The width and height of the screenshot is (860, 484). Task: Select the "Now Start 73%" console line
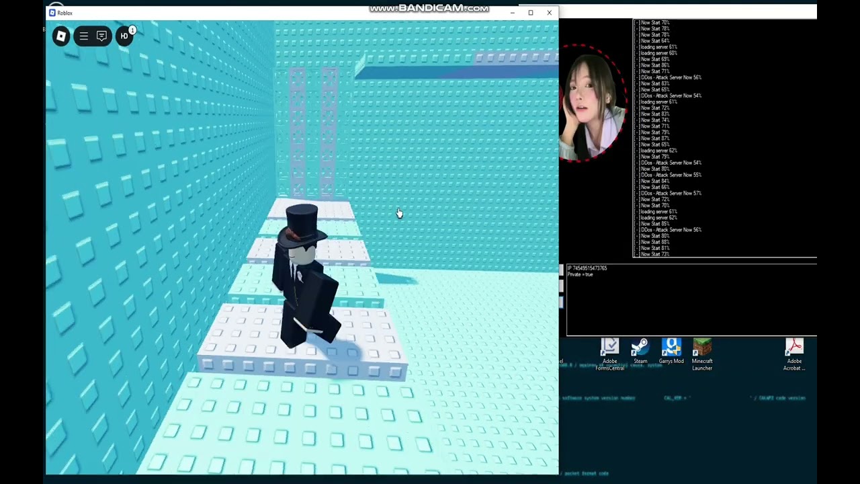(x=652, y=254)
